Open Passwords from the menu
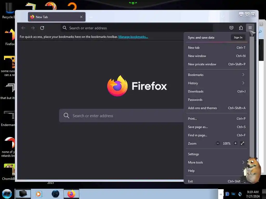The height and width of the screenshot is (199, 266). (217, 100)
